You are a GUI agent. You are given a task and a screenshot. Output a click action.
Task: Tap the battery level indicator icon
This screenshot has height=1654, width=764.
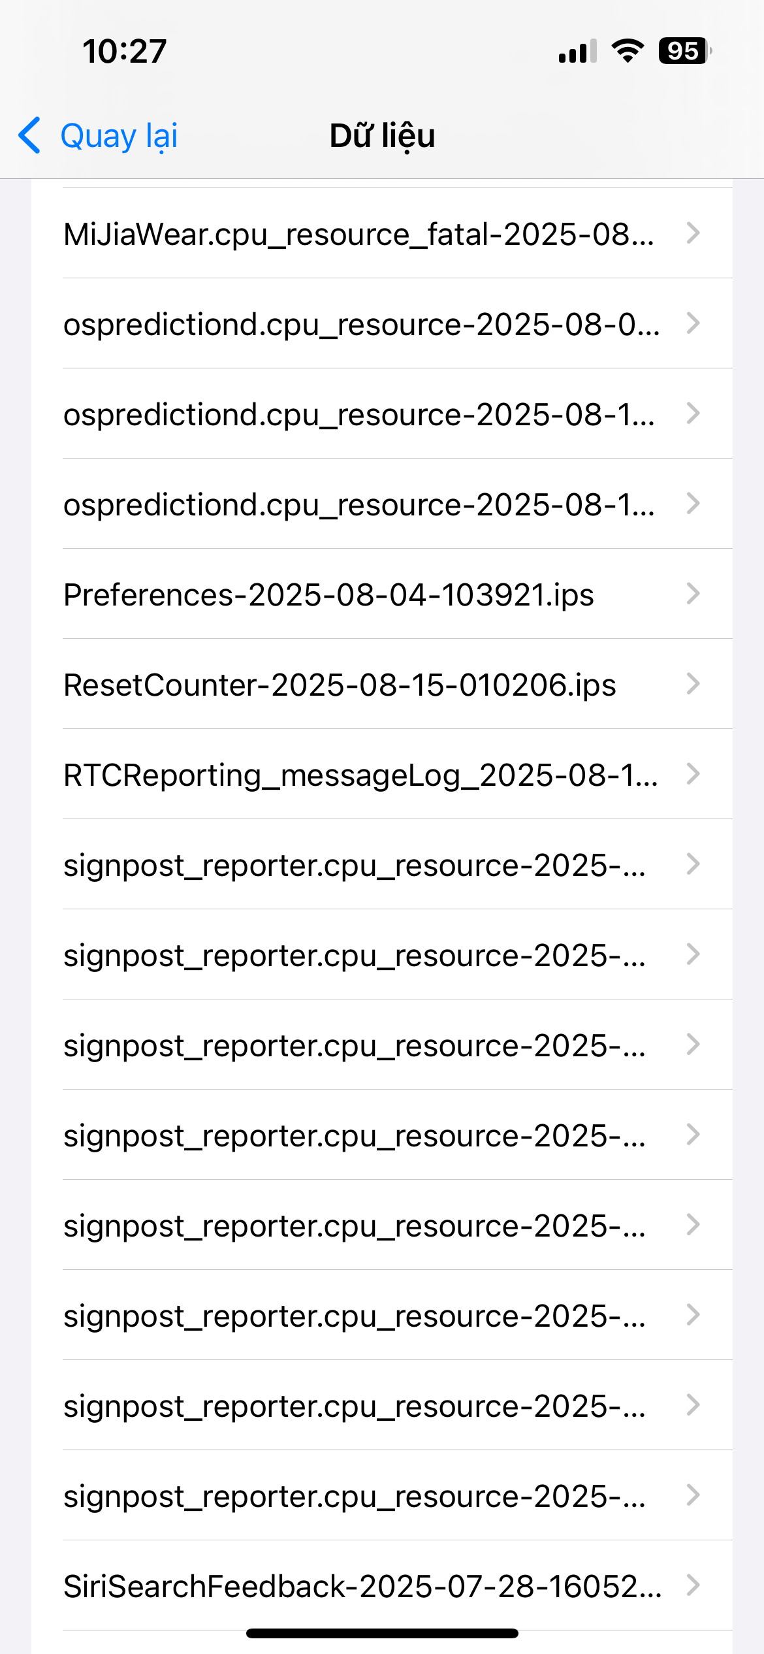click(684, 51)
